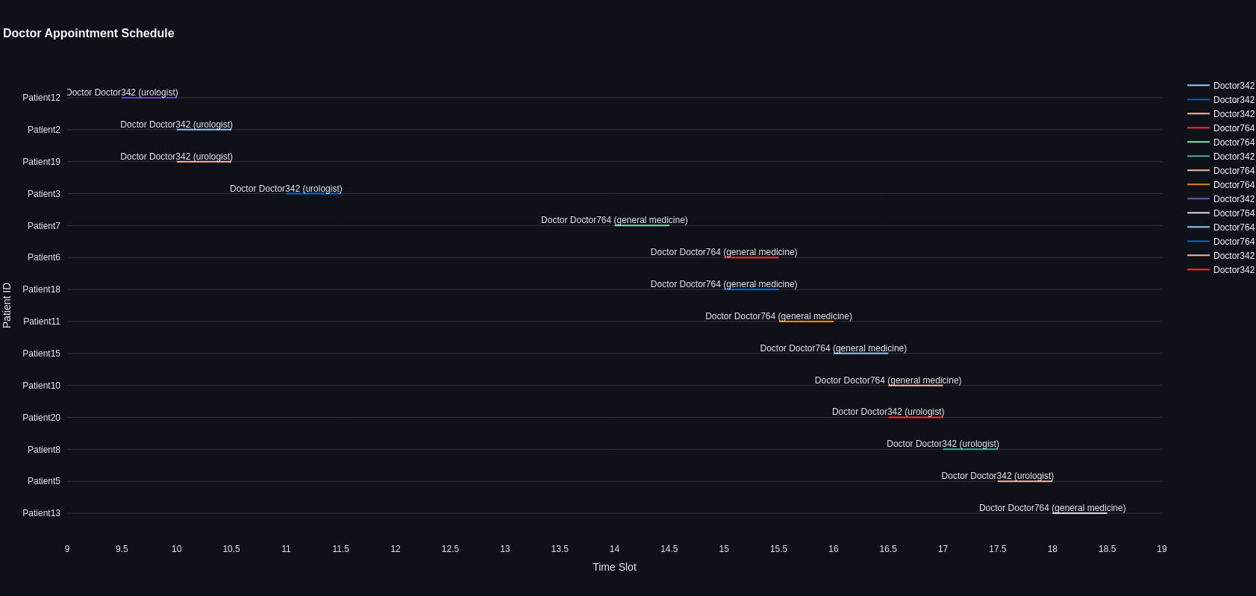Image resolution: width=1256 pixels, height=596 pixels.
Task: Click the 19 time-slot tick label
Action: 1162,549
